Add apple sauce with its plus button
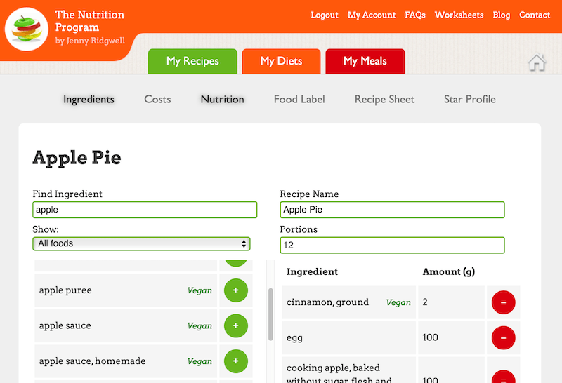This screenshot has width=562, height=383. (x=236, y=325)
